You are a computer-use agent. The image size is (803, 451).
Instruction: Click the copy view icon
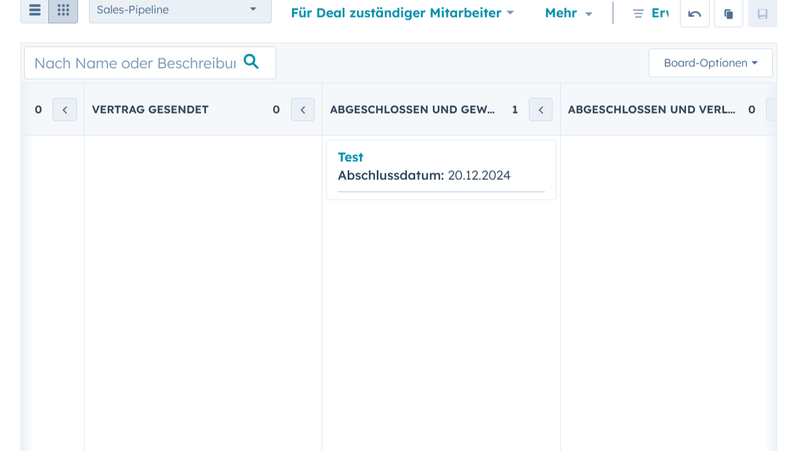coord(728,14)
